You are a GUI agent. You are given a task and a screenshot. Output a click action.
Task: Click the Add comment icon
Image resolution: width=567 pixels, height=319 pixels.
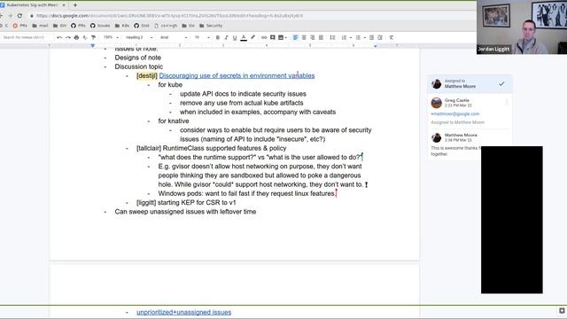tap(273, 37)
